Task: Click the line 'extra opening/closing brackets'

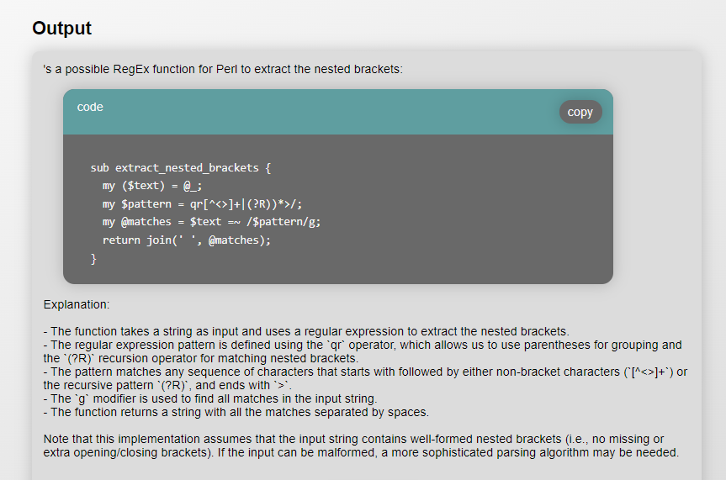Action: click(361, 452)
